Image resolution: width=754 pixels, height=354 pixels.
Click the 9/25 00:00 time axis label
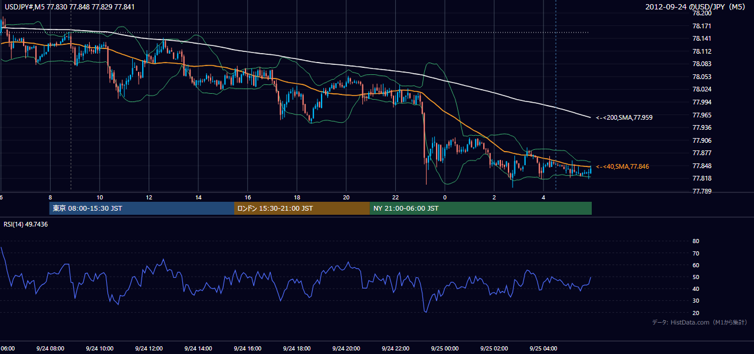point(445,349)
